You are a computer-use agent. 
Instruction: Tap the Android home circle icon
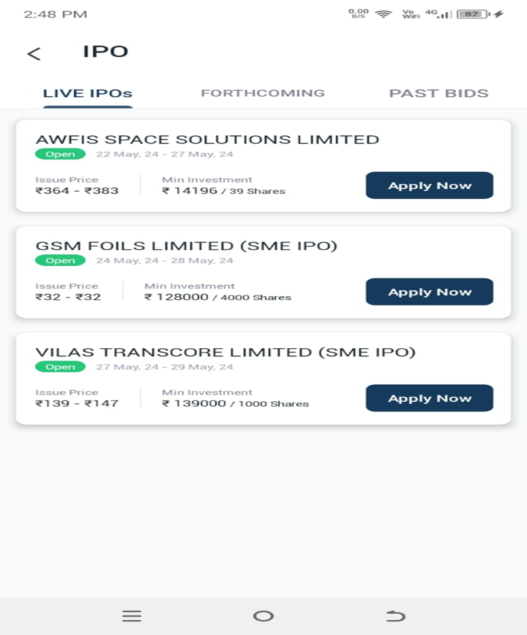[x=263, y=616]
